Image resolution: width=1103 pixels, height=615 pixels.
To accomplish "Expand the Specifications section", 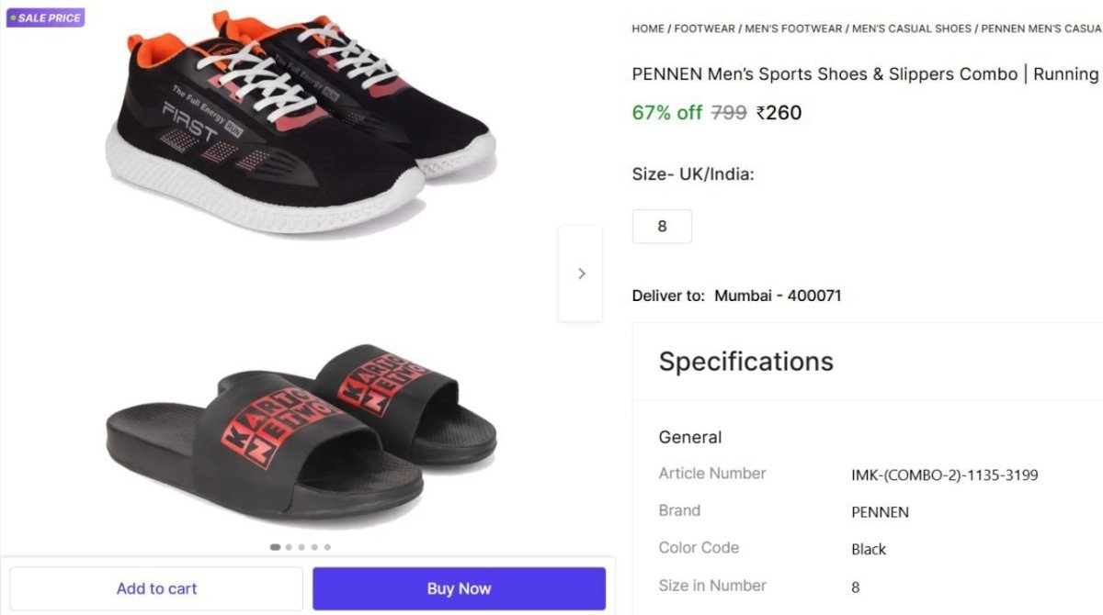I will click(x=746, y=361).
